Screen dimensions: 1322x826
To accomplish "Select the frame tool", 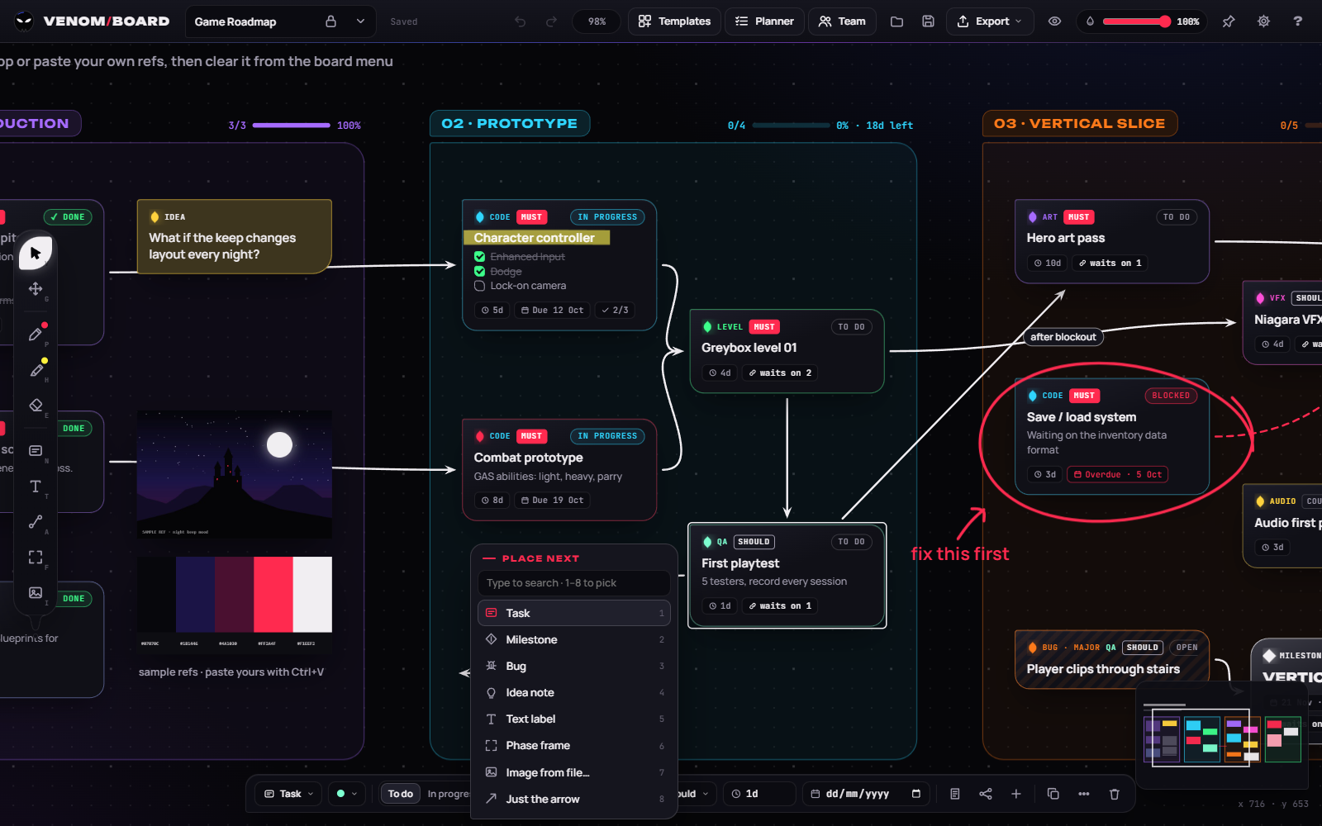I will [36, 557].
